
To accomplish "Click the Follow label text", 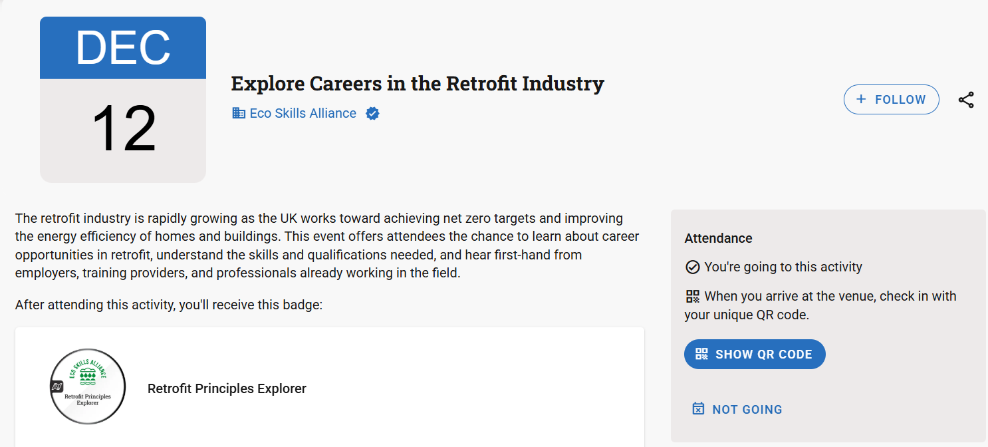I will pyautogui.click(x=900, y=100).
